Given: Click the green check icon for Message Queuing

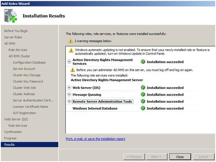Looking at the screenshot, I should pos(143,94).
